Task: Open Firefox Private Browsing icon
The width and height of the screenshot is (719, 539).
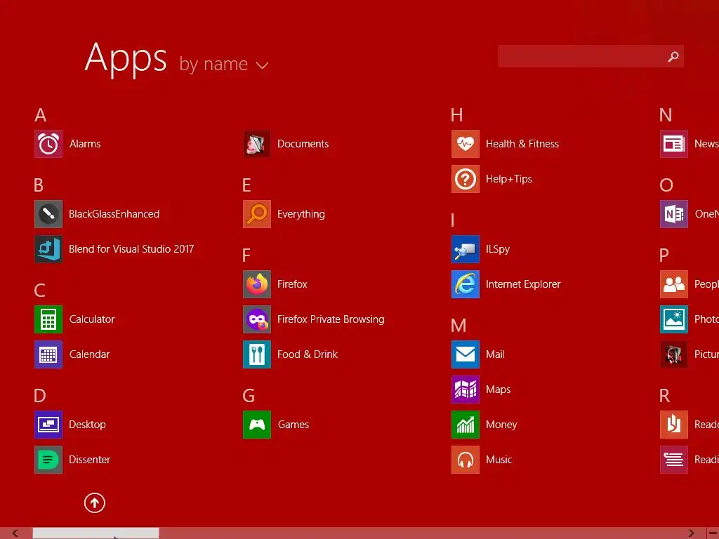Action: click(257, 319)
